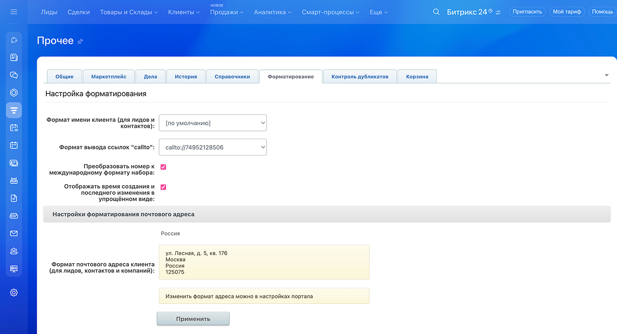Open the robot icon in sidebar
This screenshot has width=617, height=334.
coord(14,180)
